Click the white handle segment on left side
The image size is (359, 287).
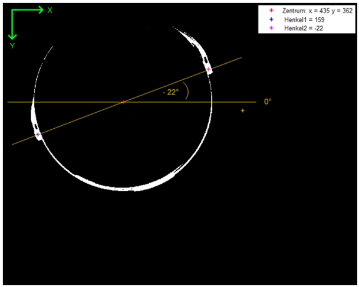[x=36, y=125]
